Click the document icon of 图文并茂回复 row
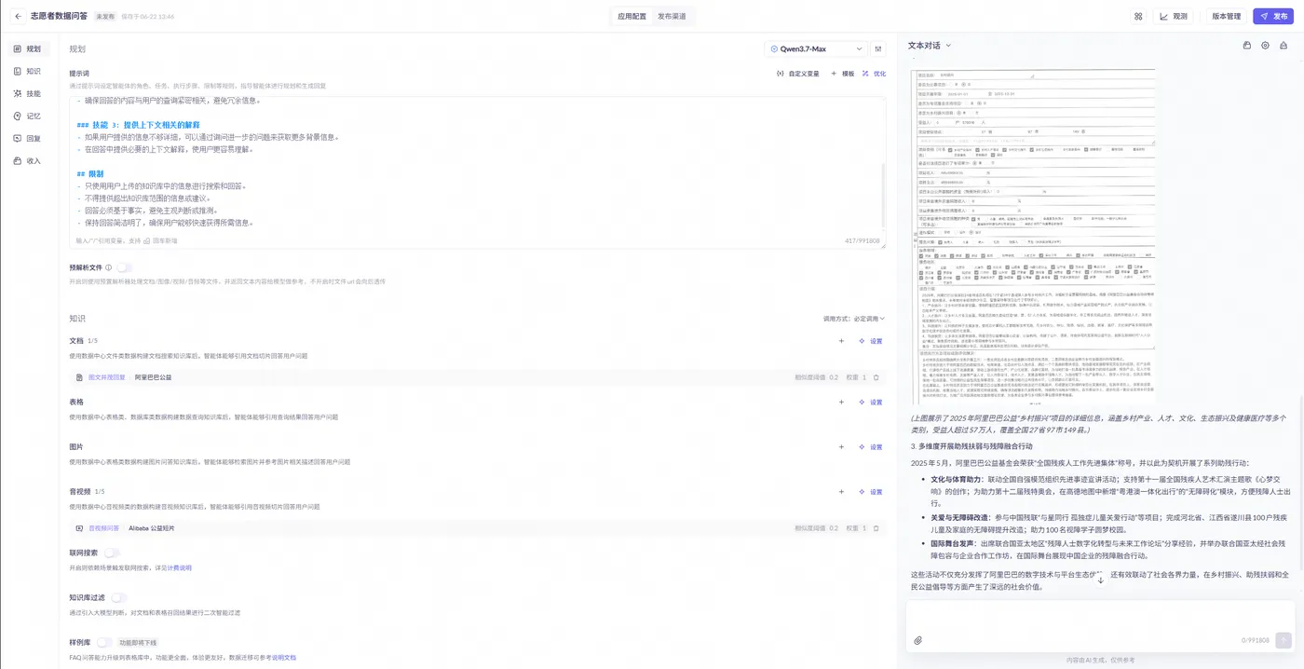 click(80, 377)
